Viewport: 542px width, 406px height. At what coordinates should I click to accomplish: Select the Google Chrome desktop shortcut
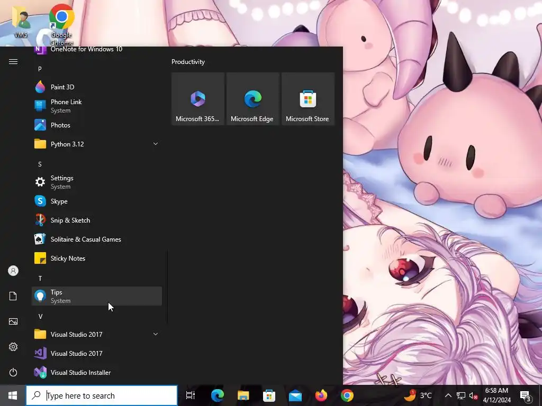[x=61, y=24]
